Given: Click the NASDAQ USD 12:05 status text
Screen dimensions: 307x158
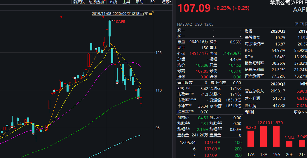Looking at the screenshot, I should click(195, 24).
